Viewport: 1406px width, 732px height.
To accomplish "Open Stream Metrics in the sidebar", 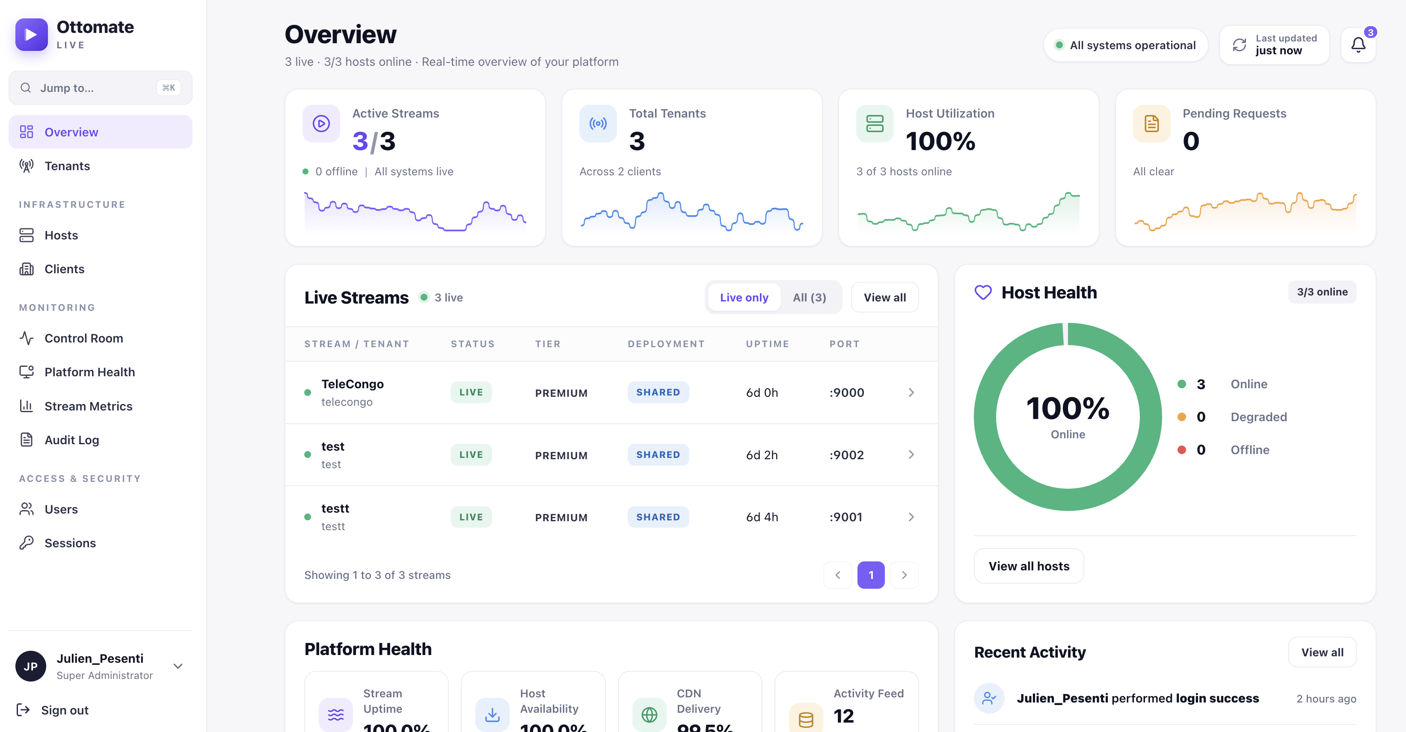I will [x=101, y=406].
